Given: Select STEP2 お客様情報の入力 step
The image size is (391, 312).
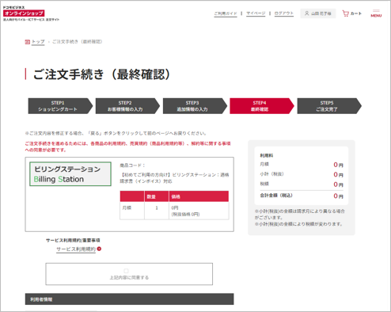Looking at the screenshot, I should pos(127,106).
